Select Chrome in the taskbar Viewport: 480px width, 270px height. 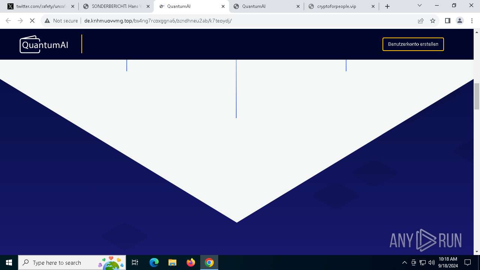click(209, 262)
